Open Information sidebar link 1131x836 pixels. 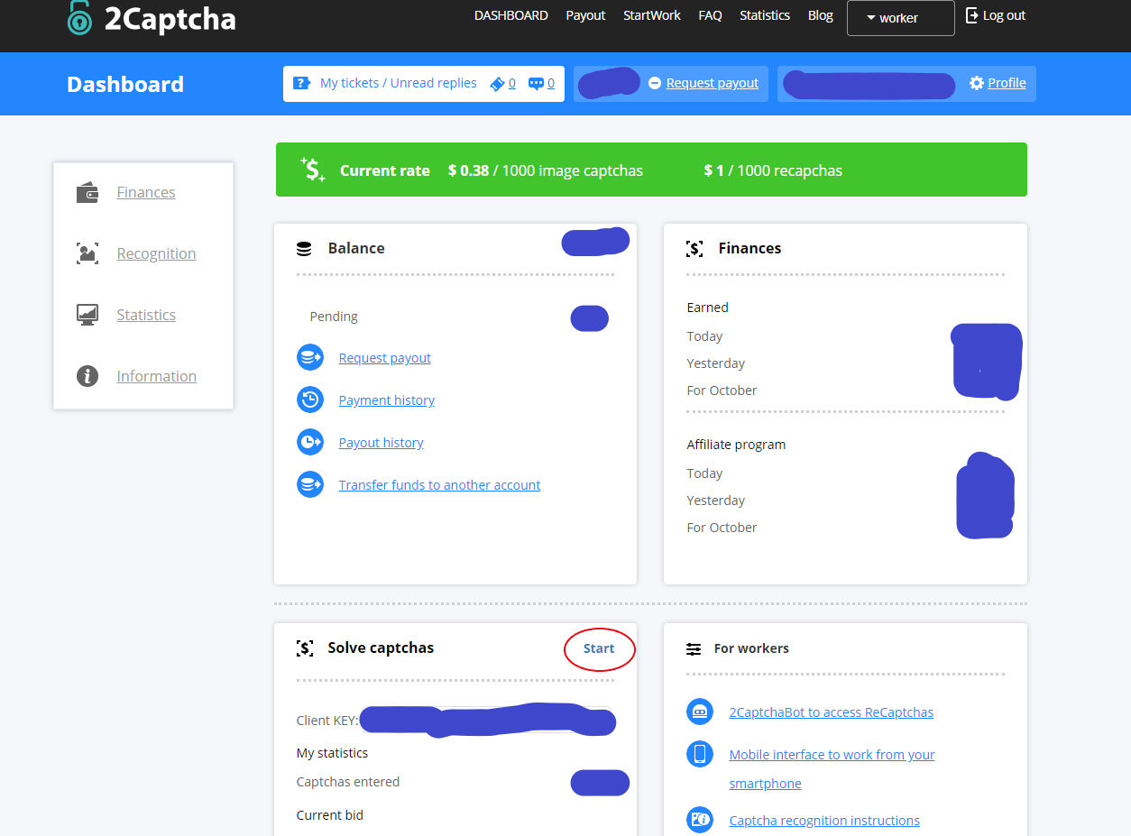[156, 376]
